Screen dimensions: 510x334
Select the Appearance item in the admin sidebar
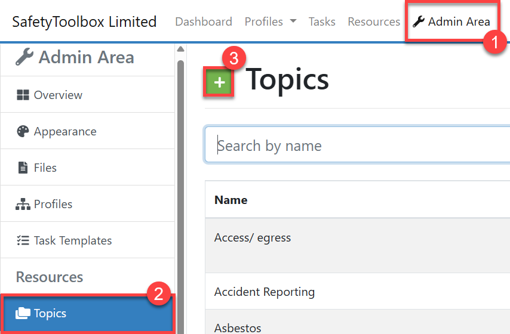tap(64, 132)
